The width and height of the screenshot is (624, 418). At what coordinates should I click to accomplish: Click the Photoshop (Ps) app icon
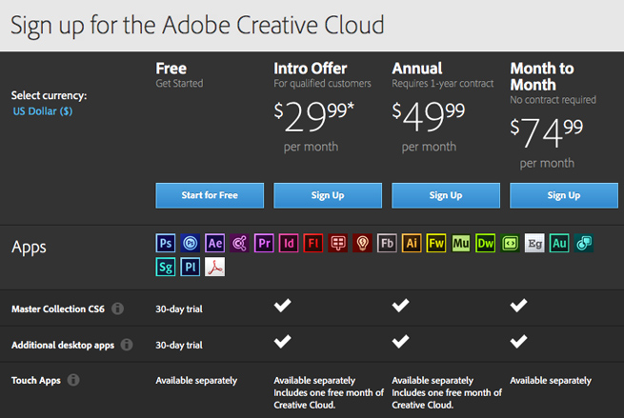(166, 243)
